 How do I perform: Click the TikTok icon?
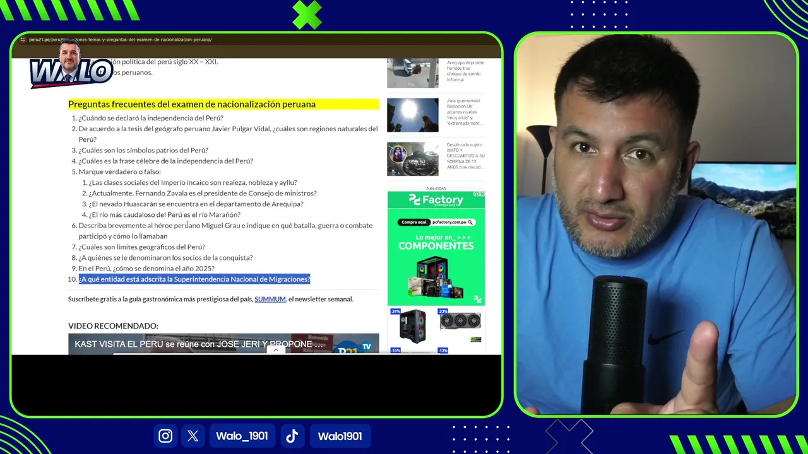point(292,436)
